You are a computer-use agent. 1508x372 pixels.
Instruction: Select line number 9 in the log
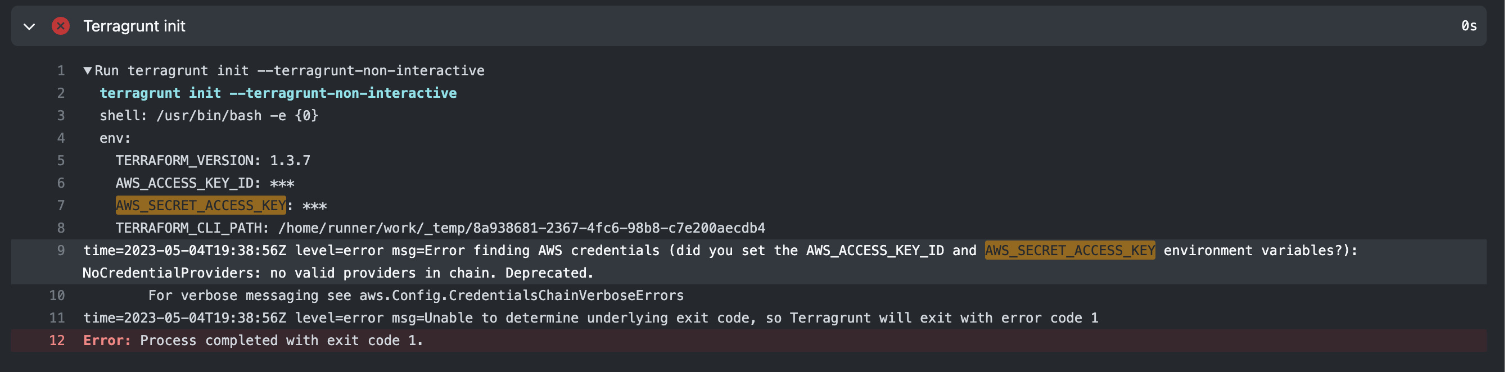tap(60, 250)
